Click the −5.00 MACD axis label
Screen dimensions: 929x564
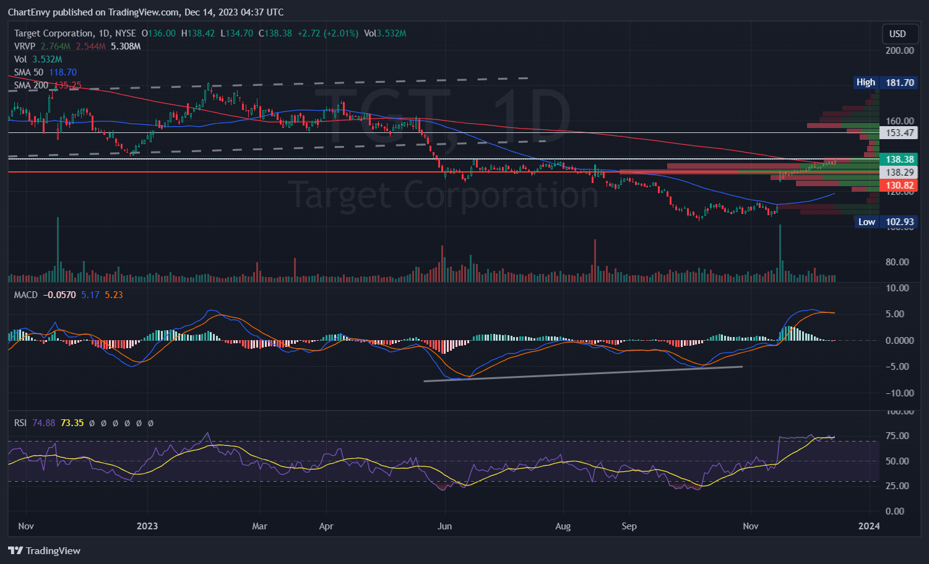tap(897, 367)
